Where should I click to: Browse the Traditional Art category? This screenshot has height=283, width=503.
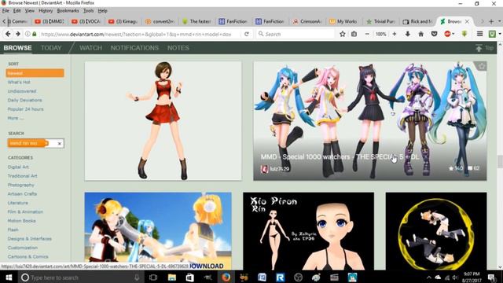coord(23,176)
